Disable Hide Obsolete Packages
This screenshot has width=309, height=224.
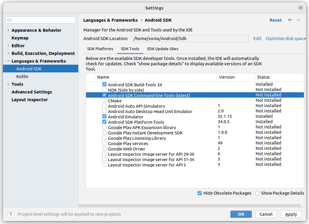[199, 193]
